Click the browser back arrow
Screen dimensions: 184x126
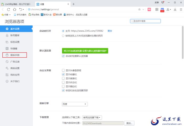[3, 9]
